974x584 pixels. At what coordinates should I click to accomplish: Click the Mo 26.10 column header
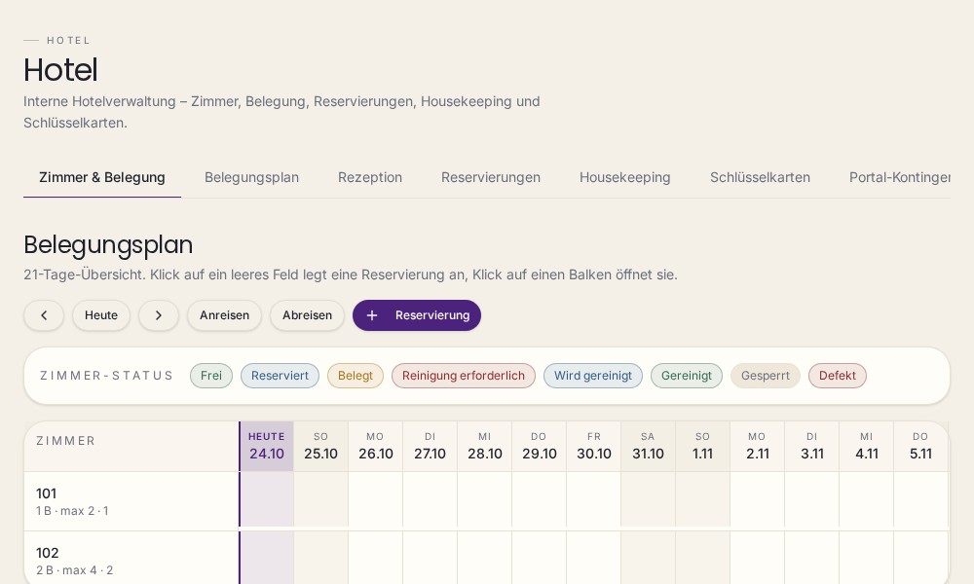(x=376, y=446)
